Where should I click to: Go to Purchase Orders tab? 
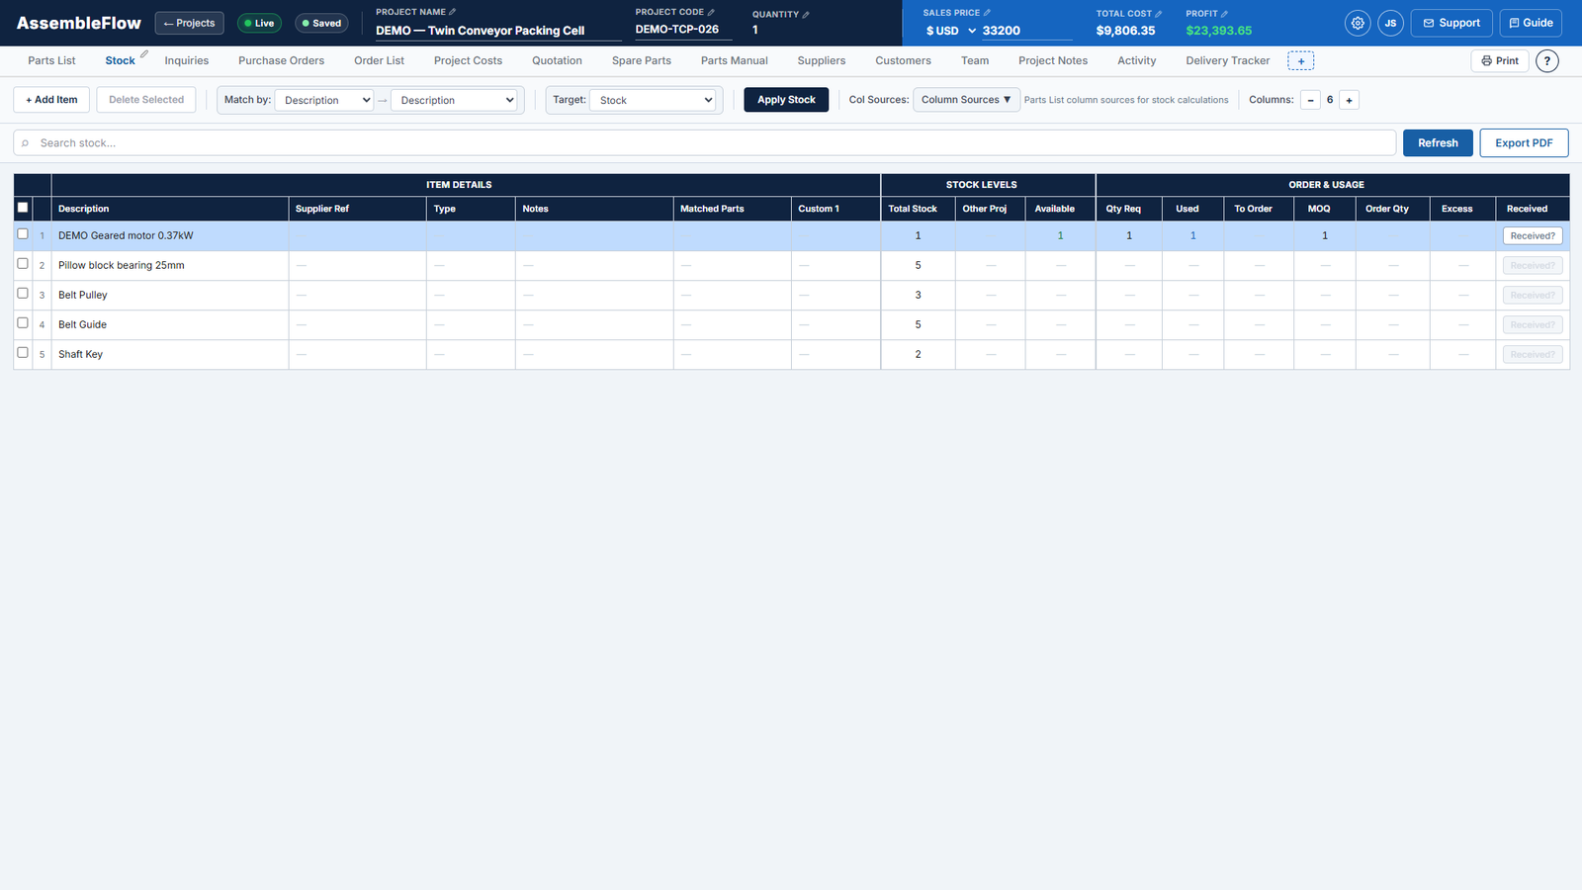coord(281,61)
